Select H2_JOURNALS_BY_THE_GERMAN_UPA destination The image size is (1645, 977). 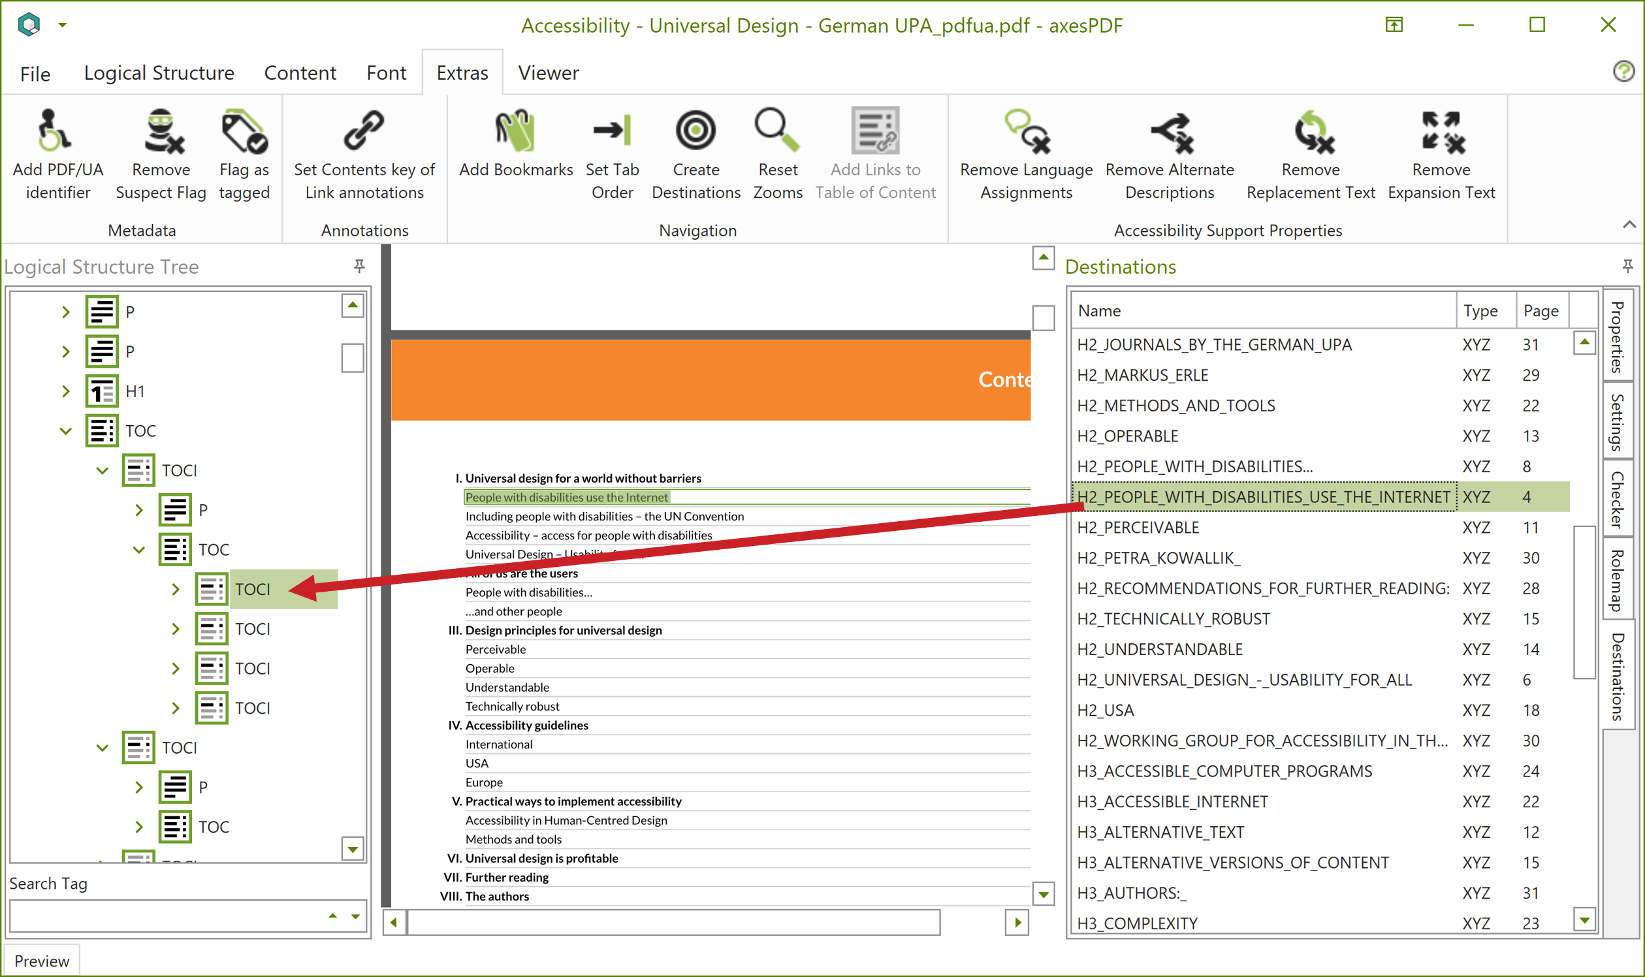(1320, 344)
